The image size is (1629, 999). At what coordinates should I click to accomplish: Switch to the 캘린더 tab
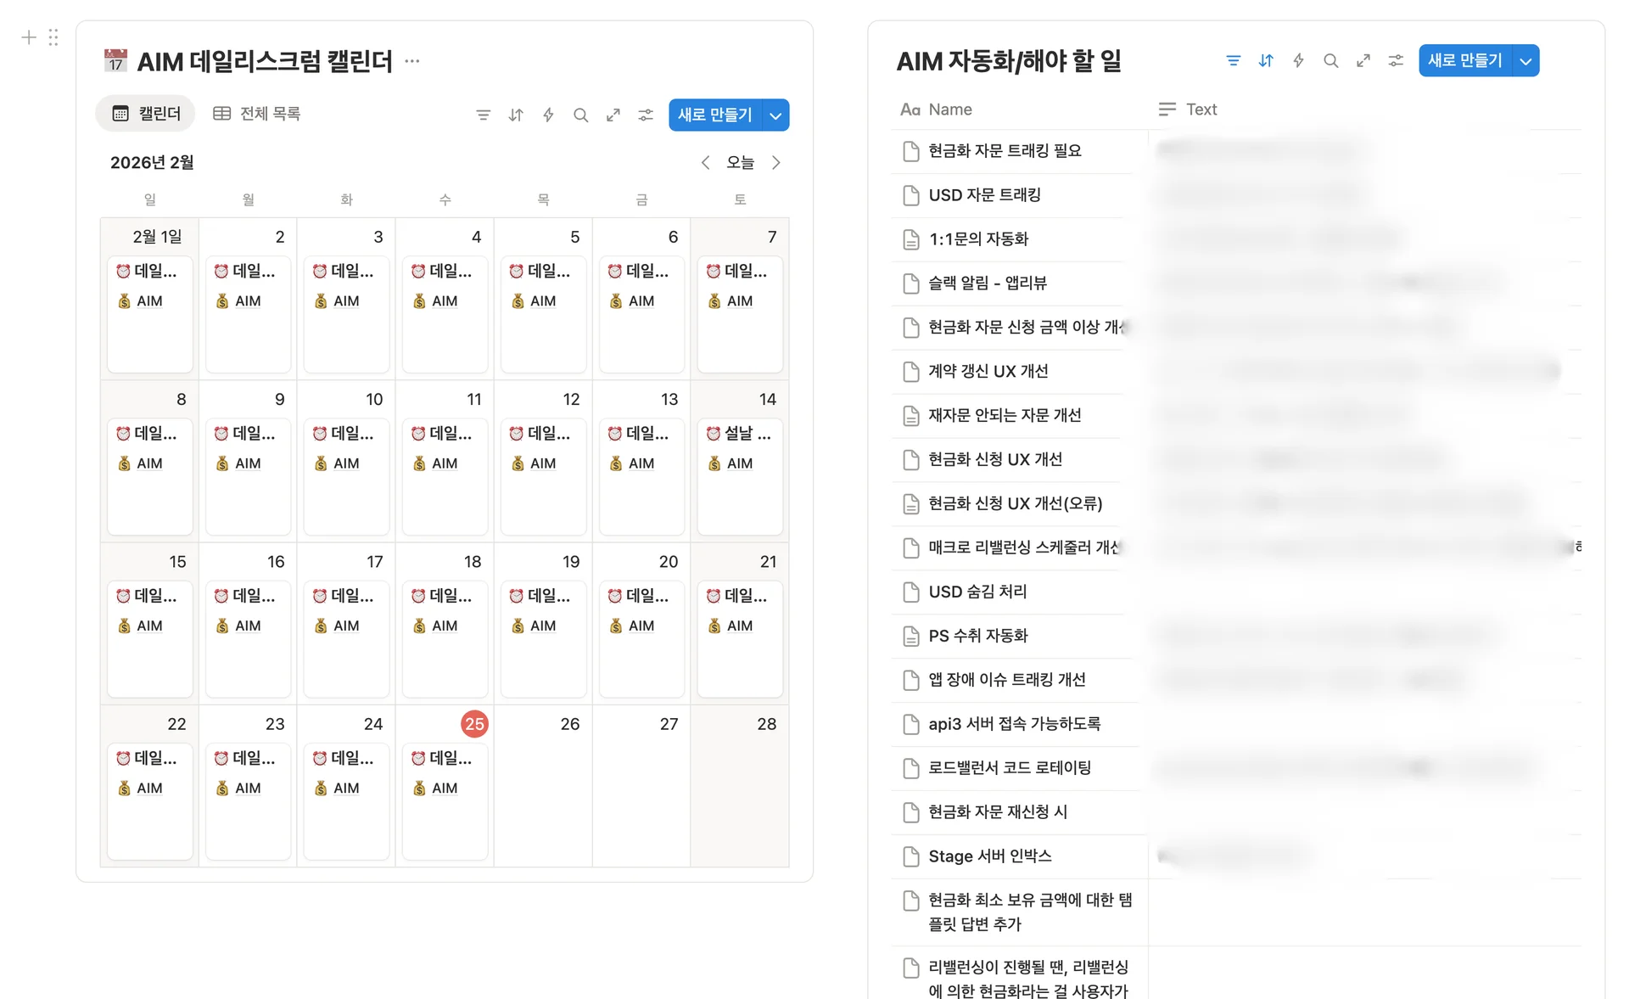pyautogui.click(x=146, y=114)
